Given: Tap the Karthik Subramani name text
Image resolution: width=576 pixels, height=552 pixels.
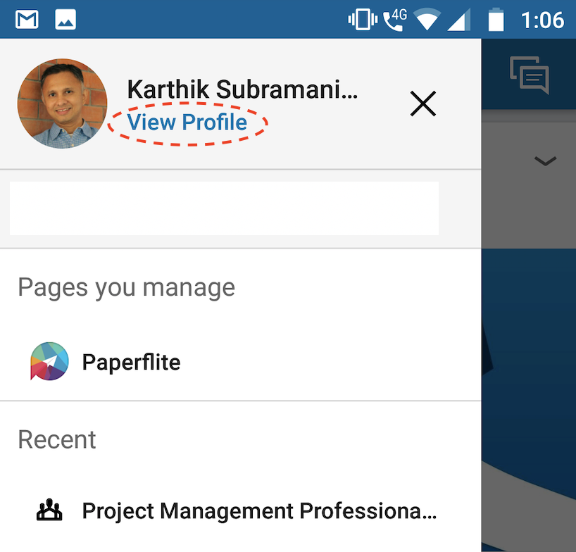Looking at the screenshot, I should click(242, 89).
